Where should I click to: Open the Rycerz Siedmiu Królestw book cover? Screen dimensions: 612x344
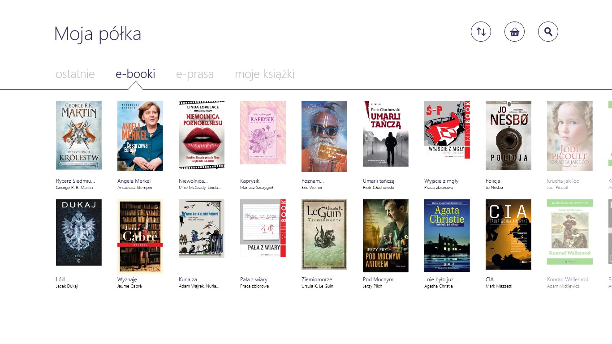(x=79, y=135)
